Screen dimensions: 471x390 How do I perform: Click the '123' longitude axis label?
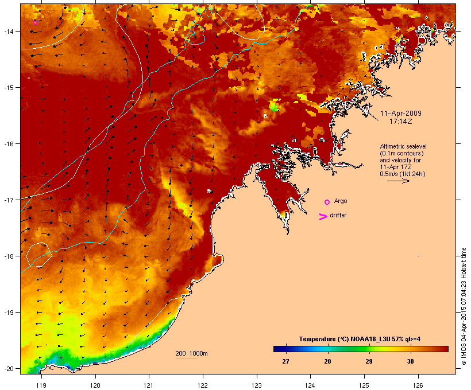(257, 385)
